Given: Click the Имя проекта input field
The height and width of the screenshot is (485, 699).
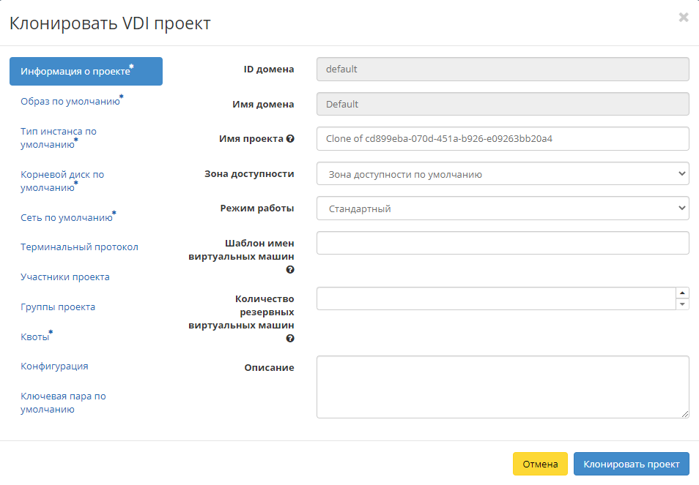Looking at the screenshot, I should pos(503,138).
